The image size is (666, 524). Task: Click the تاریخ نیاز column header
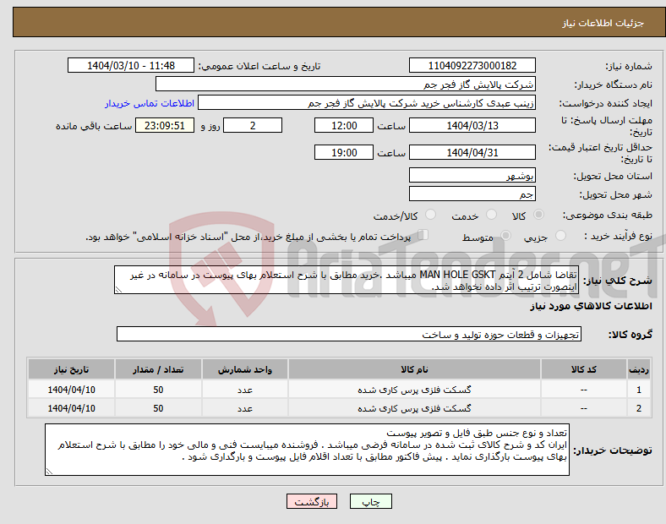coord(71,369)
